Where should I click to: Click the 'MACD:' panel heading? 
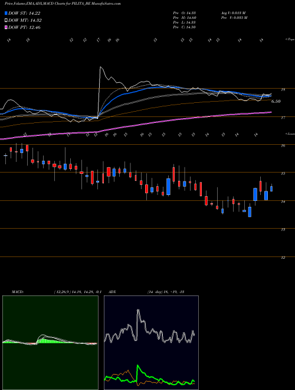17,292
